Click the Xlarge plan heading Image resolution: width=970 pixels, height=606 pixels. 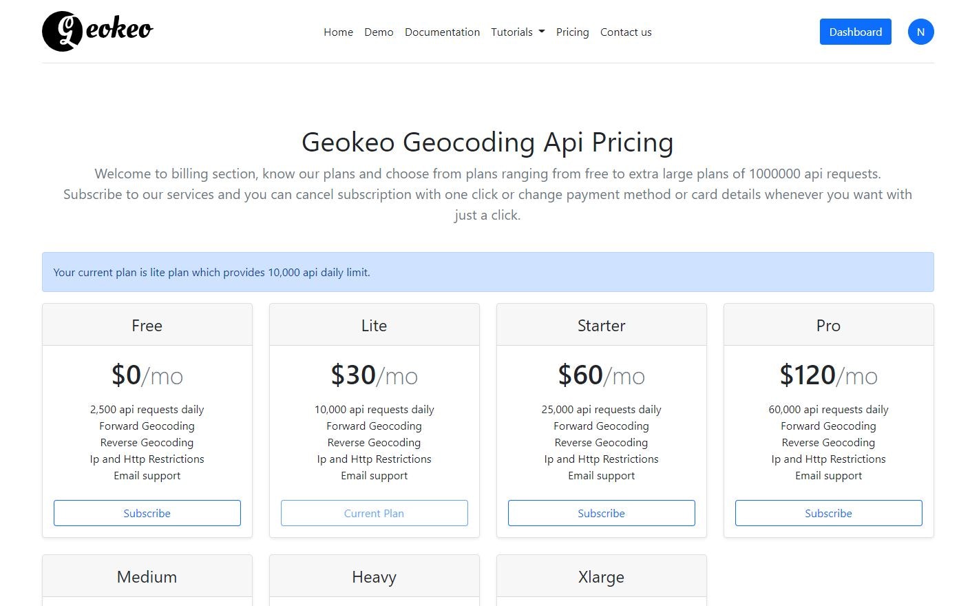point(601,577)
